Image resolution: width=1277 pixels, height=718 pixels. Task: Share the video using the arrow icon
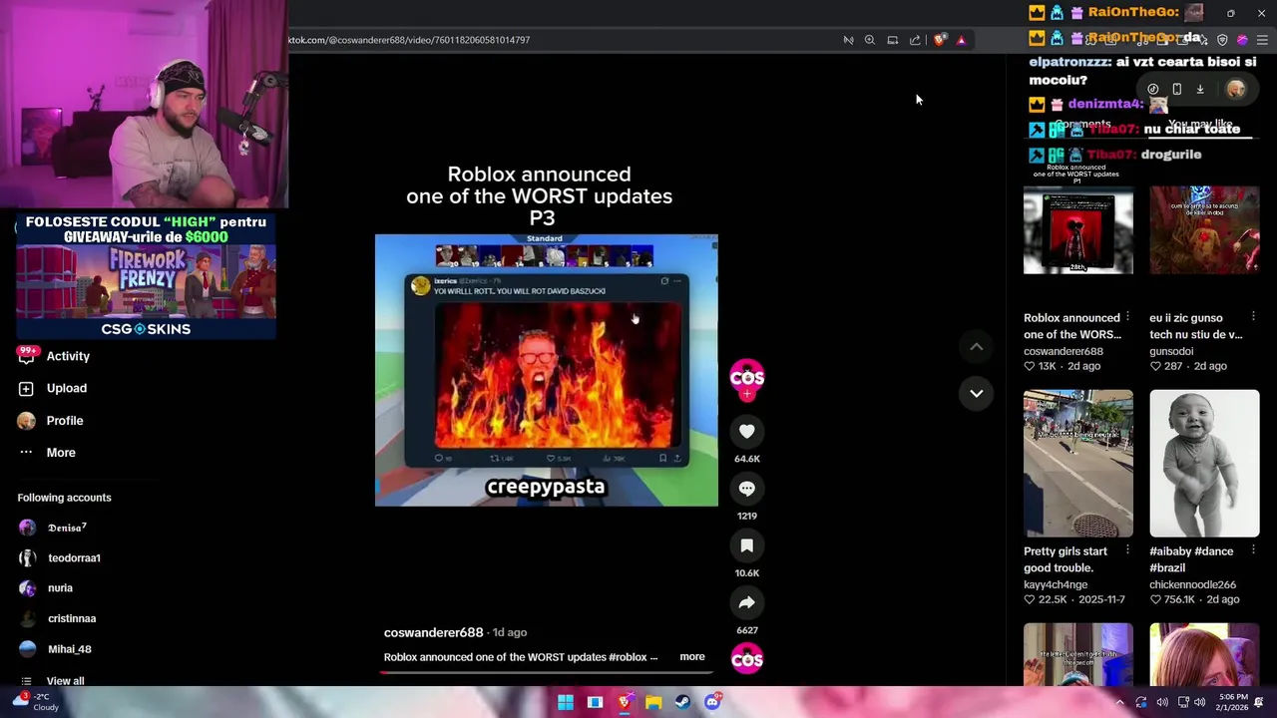tap(746, 602)
